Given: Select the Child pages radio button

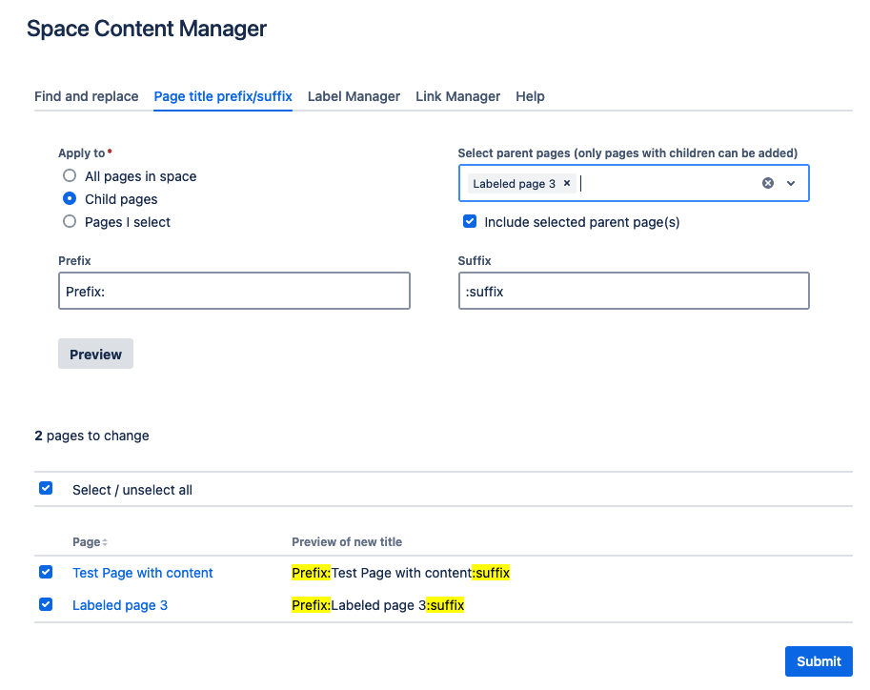Looking at the screenshot, I should 70,199.
